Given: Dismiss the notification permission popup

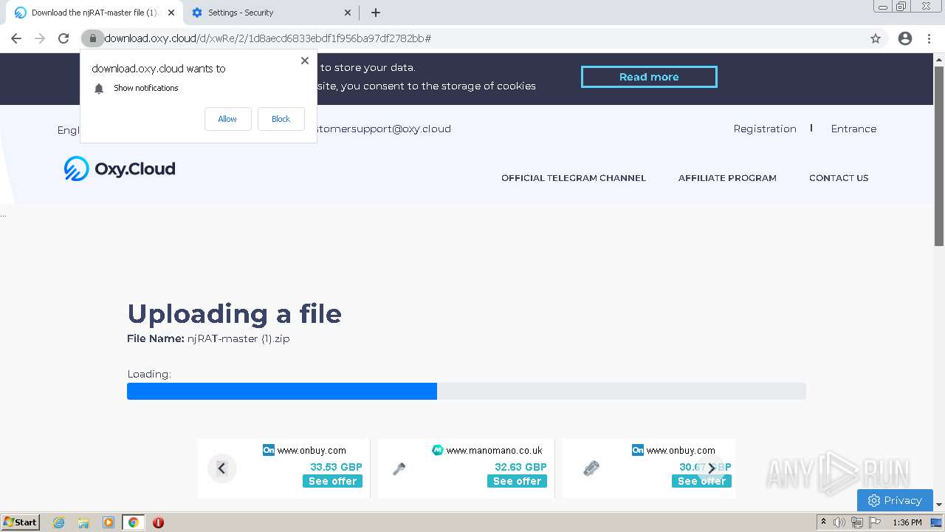Looking at the screenshot, I should 305,61.
